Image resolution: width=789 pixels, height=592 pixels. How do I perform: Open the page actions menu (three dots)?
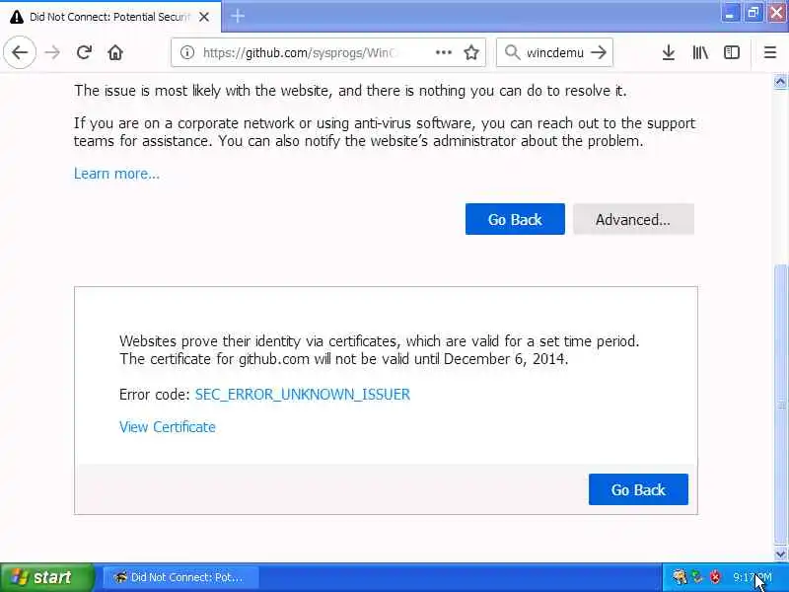[x=443, y=52]
